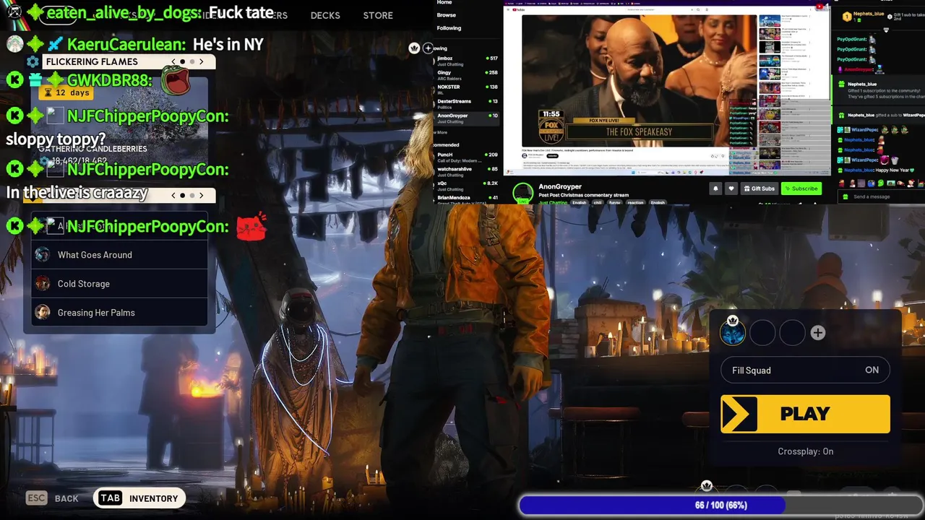Open BrianMendoza recommended channel
This screenshot has width=925, height=520.
pos(468,199)
